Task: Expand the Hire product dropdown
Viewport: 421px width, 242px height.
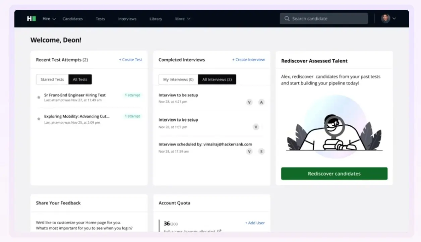Action: click(x=49, y=19)
